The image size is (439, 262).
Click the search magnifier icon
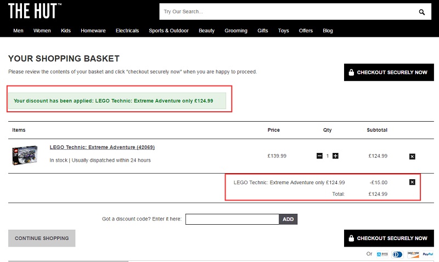tap(421, 12)
